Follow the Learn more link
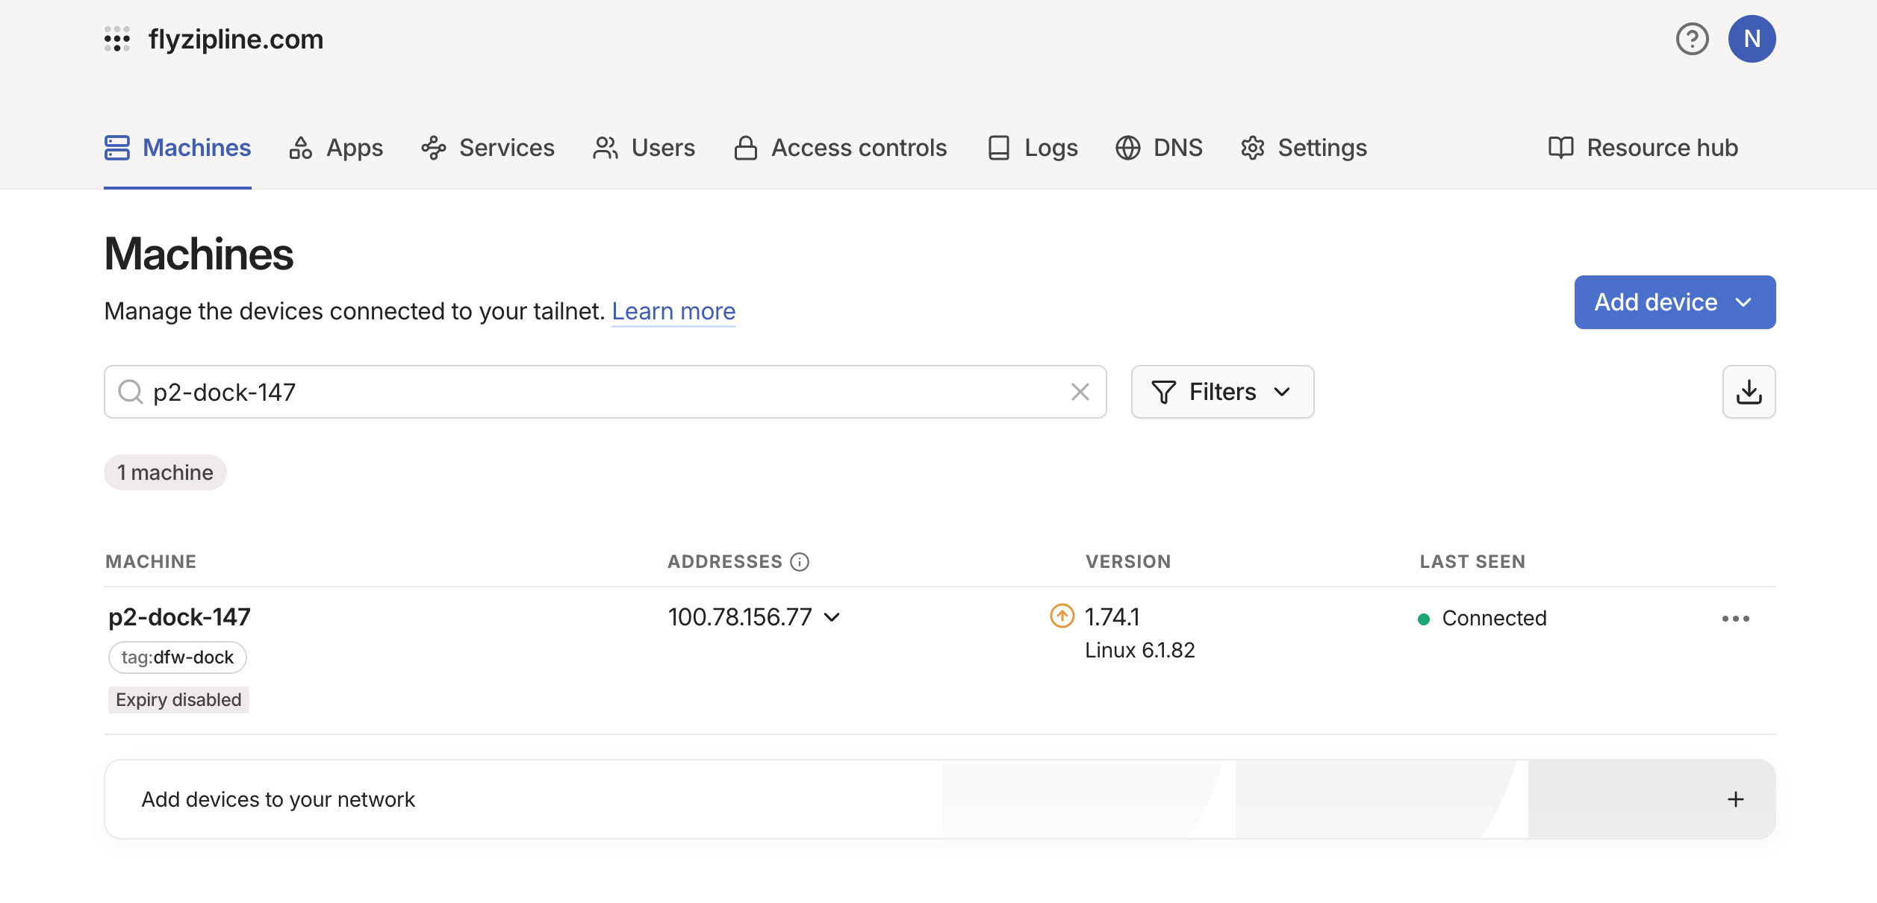1877x903 pixels. (x=673, y=311)
